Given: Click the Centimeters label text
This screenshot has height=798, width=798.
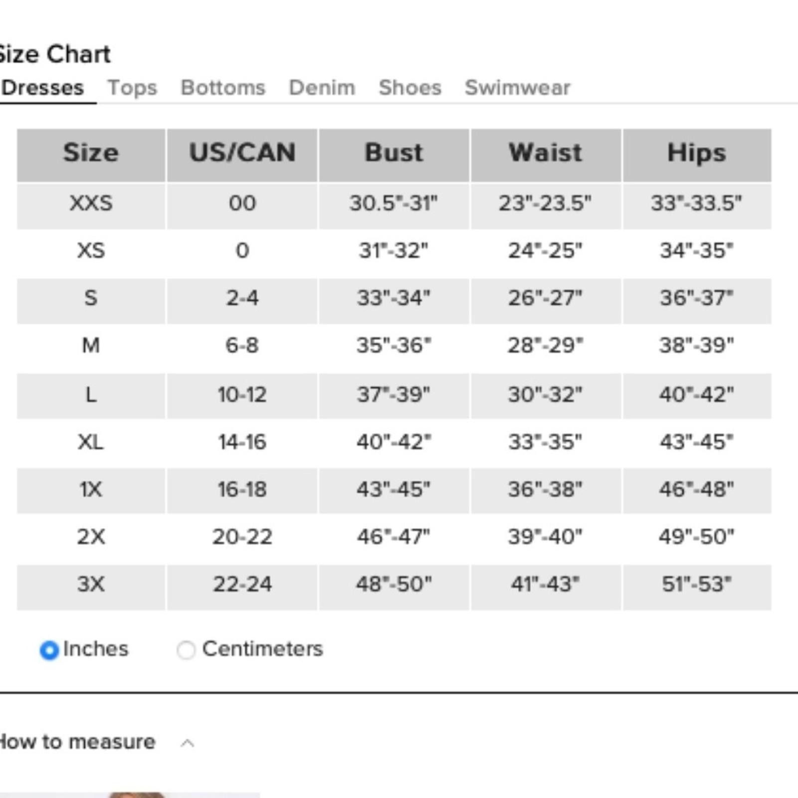Looking at the screenshot, I should pyautogui.click(x=263, y=649).
